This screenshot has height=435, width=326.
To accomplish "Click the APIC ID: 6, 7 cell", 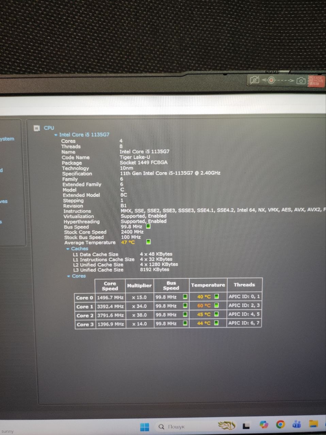I will click(x=244, y=323).
